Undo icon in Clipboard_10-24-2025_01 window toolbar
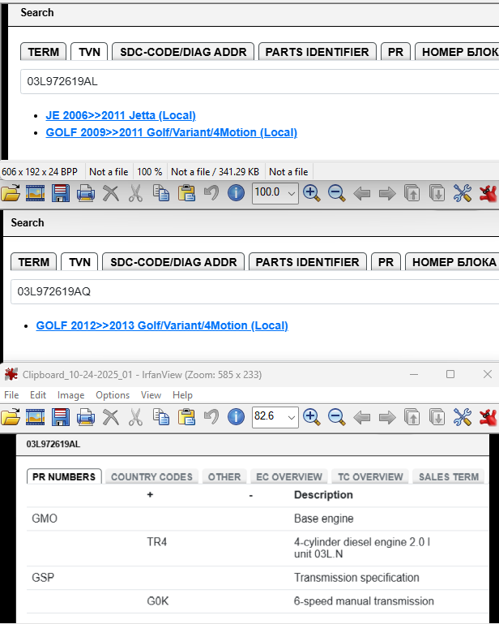499x624 pixels. tap(211, 417)
